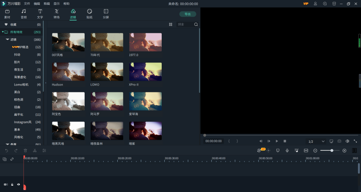
Task: Open the audio mixer music icon
Action: coord(296,151)
